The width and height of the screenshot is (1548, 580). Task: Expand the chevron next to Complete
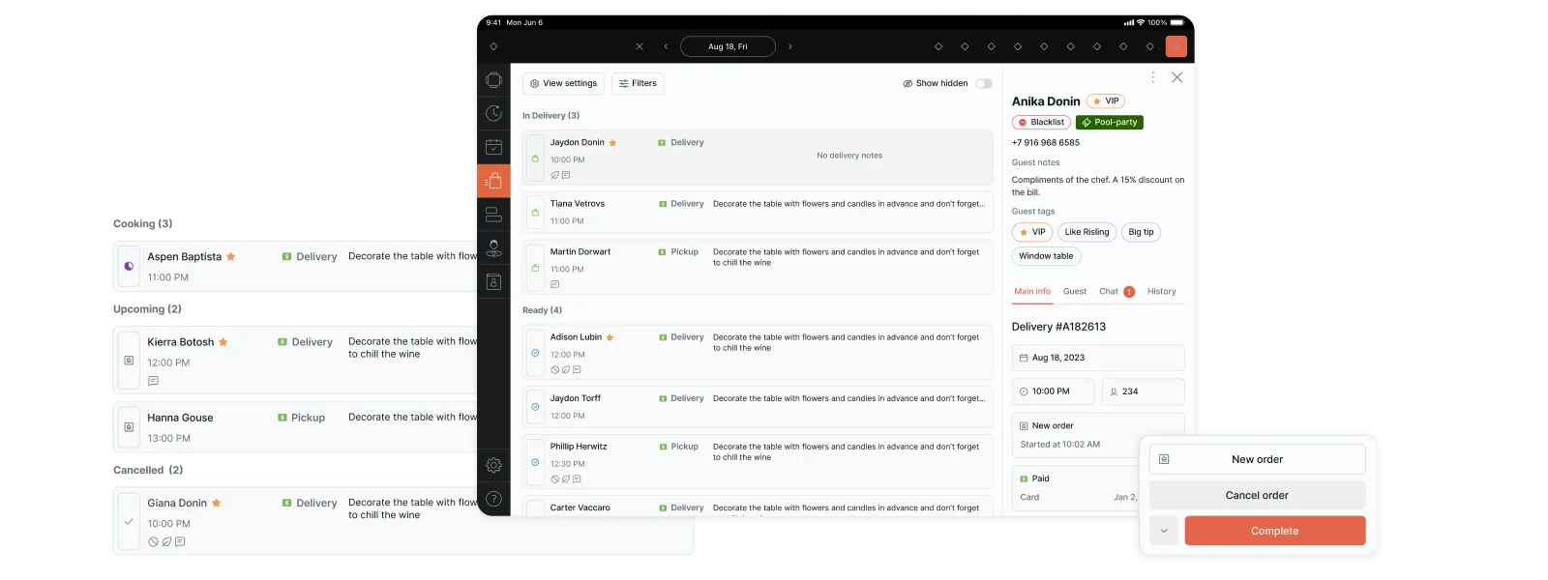[x=1164, y=531]
